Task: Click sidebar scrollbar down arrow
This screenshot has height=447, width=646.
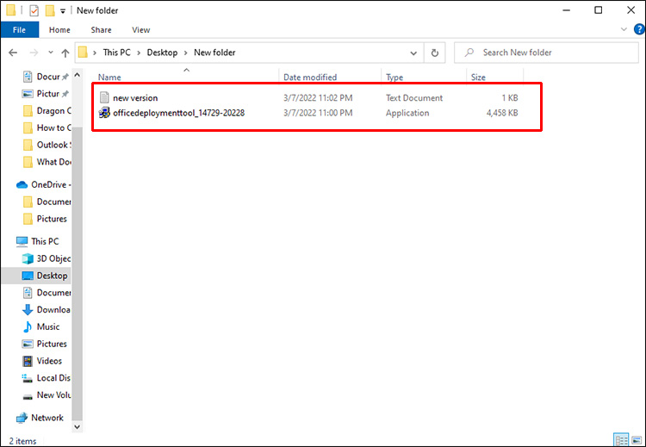Action: coord(77,427)
